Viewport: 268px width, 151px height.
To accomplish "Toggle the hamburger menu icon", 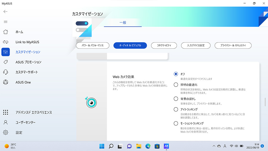I will click(x=5, y=22).
